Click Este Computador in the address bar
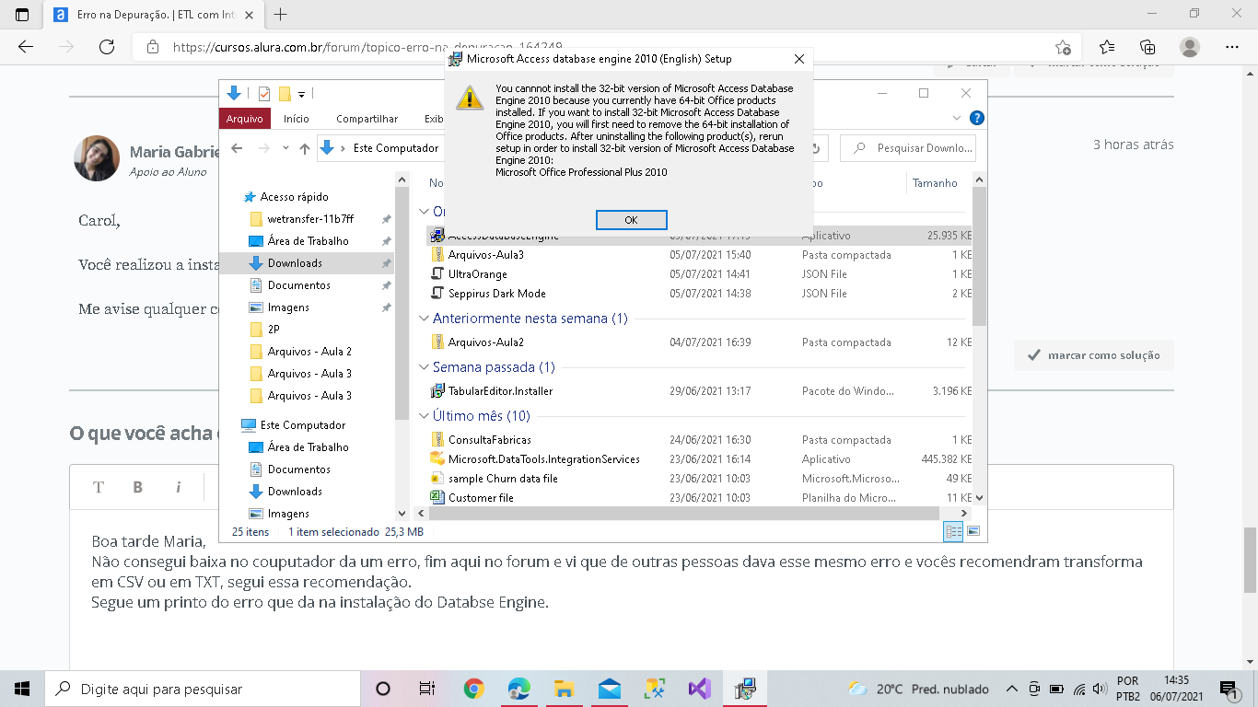1258x707 pixels. (395, 148)
